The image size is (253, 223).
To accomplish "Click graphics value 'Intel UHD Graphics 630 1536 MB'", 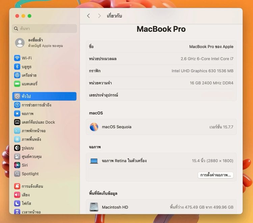I will 202,71.
